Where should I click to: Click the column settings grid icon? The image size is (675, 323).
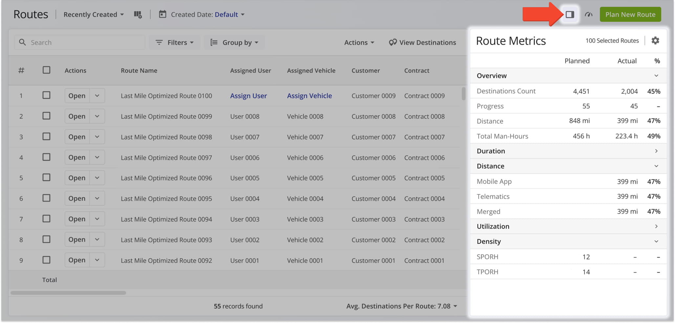(x=138, y=14)
